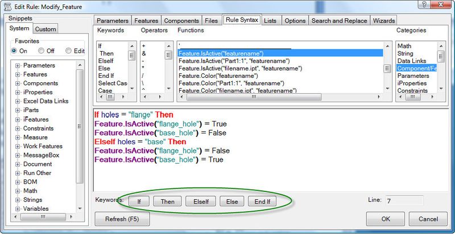Select Feature.IsActive("Part1:1", "featurename") function

click(234, 61)
